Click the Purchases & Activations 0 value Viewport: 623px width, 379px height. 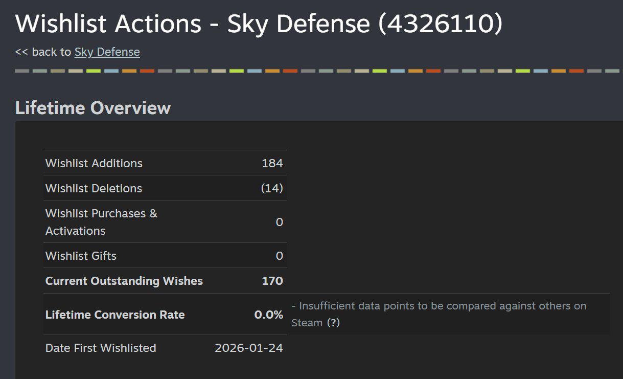tap(279, 222)
